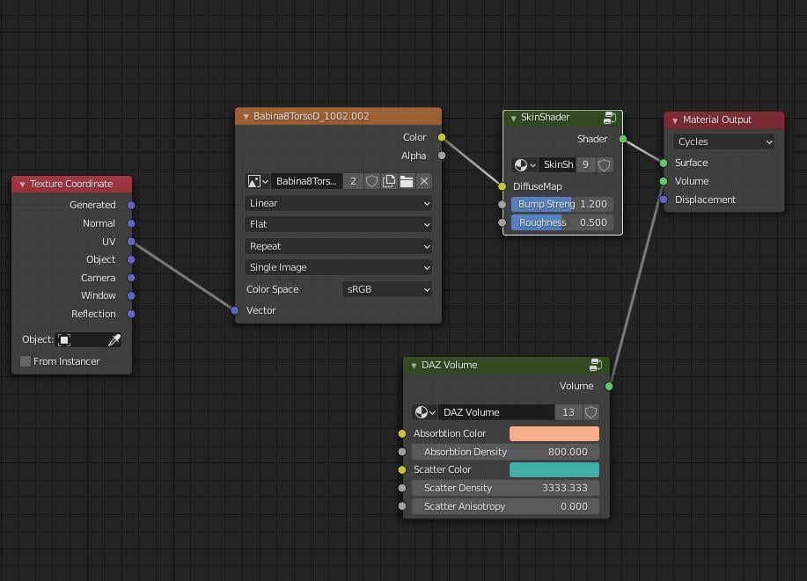Click the Reflection output socket
This screenshot has height=581, width=807.
point(131,314)
